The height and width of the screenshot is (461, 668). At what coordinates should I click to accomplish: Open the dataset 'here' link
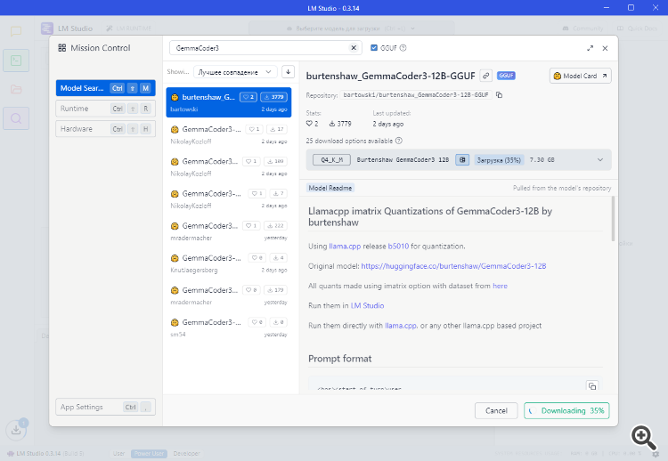501,286
